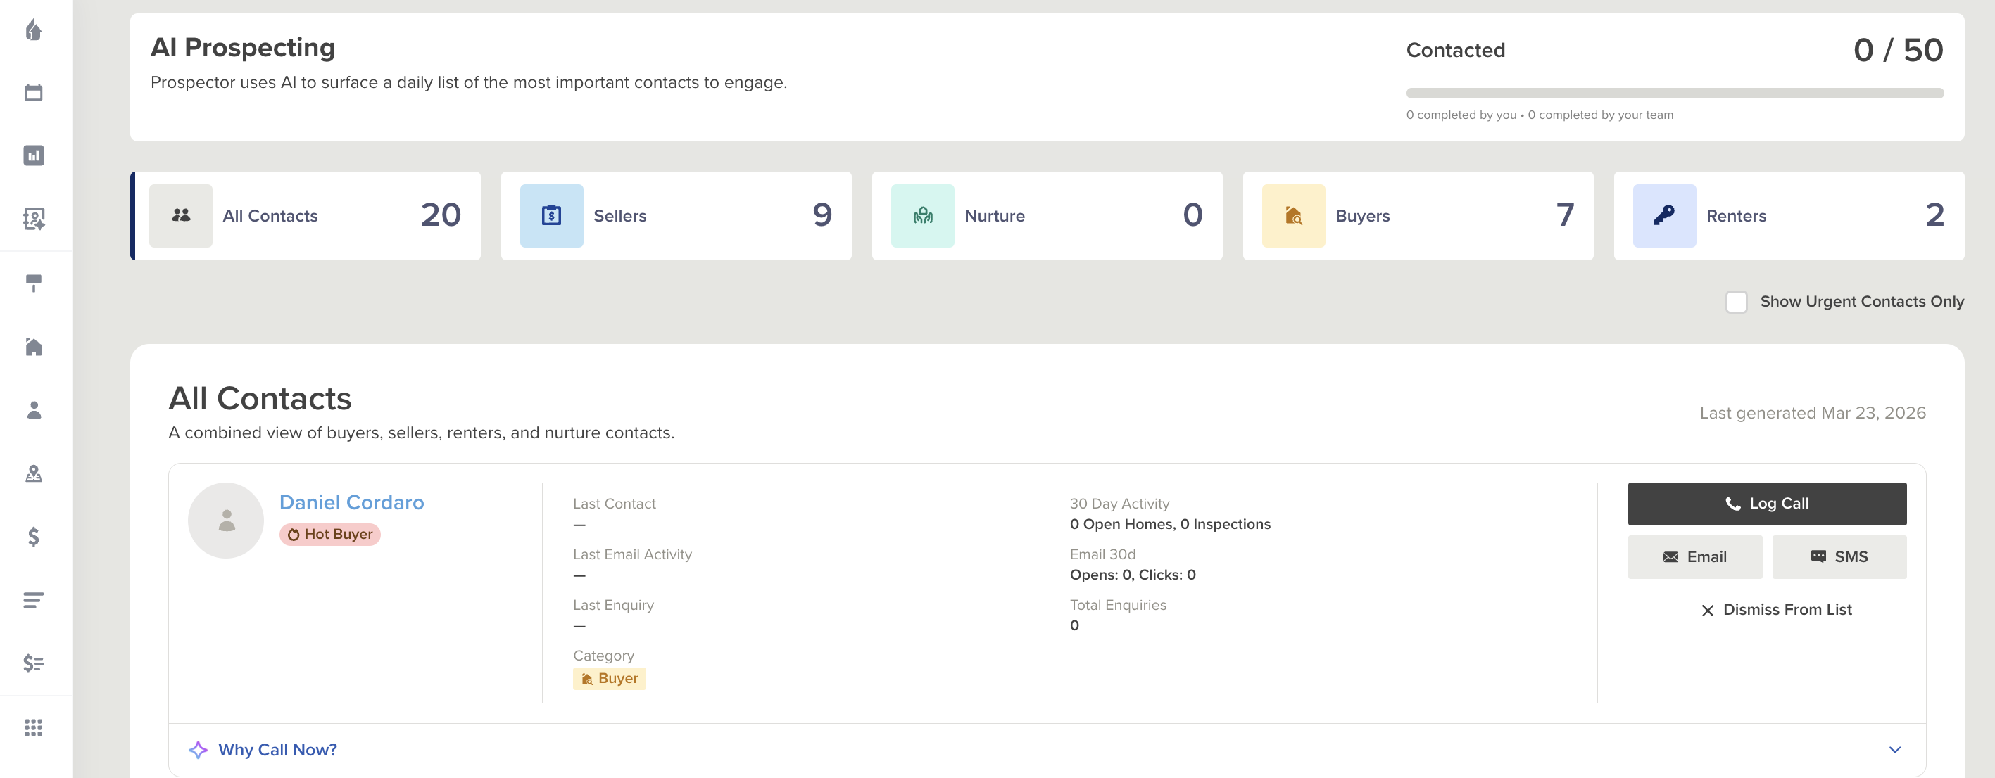Open the bar chart reports sidebar icon

pos(33,155)
